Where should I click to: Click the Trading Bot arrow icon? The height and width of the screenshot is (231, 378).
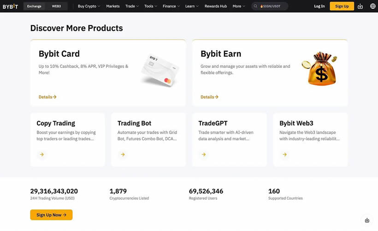click(123, 154)
